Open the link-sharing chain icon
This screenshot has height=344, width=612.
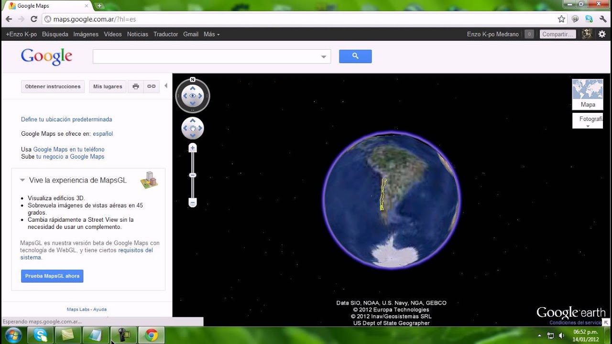pos(151,86)
